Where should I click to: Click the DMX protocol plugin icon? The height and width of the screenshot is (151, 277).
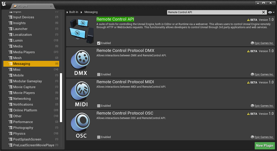(x=81, y=63)
